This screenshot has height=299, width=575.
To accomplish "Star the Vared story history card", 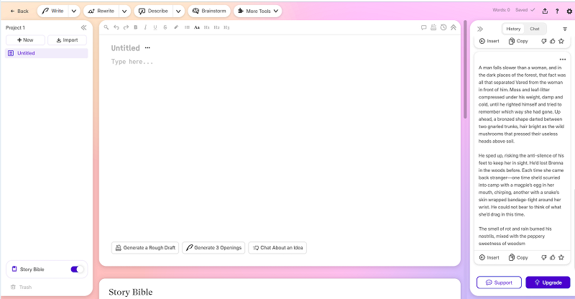I will click(561, 257).
